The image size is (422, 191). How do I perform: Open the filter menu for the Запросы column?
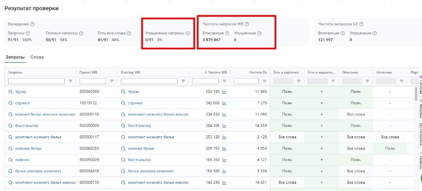coord(70,81)
